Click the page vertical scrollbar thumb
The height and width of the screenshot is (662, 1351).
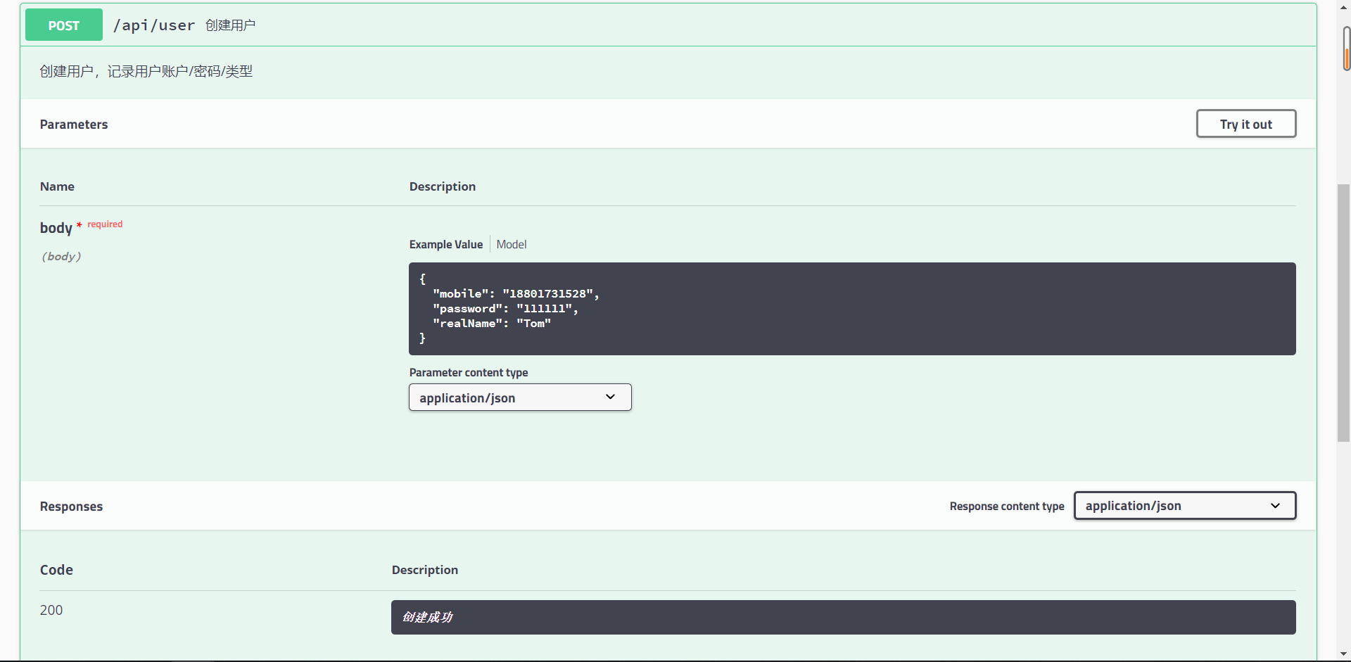[x=1344, y=313]
